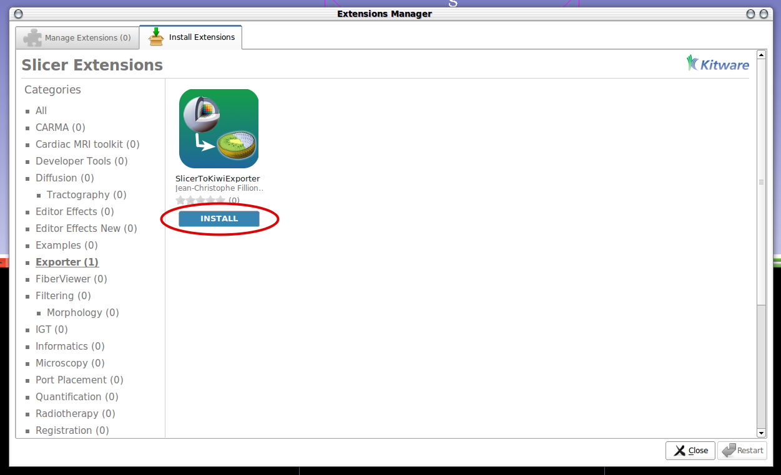Click the SlicerToKiwiExporter extension icon

coord(219,128)
